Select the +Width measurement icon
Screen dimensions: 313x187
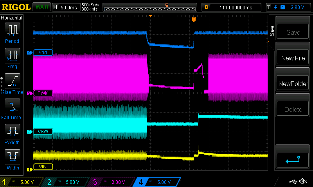click(x=13, y=132)
